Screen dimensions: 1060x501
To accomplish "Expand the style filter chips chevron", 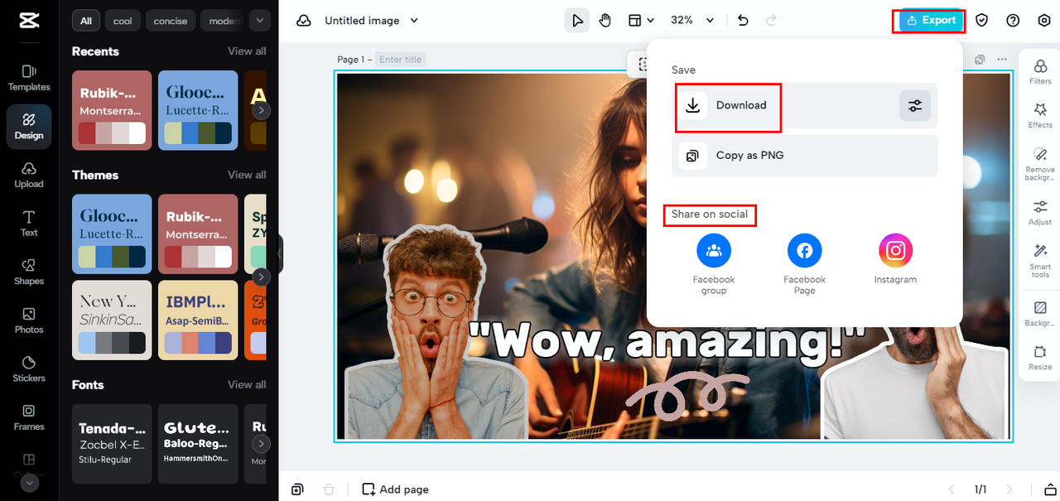I will click(260, 21).
